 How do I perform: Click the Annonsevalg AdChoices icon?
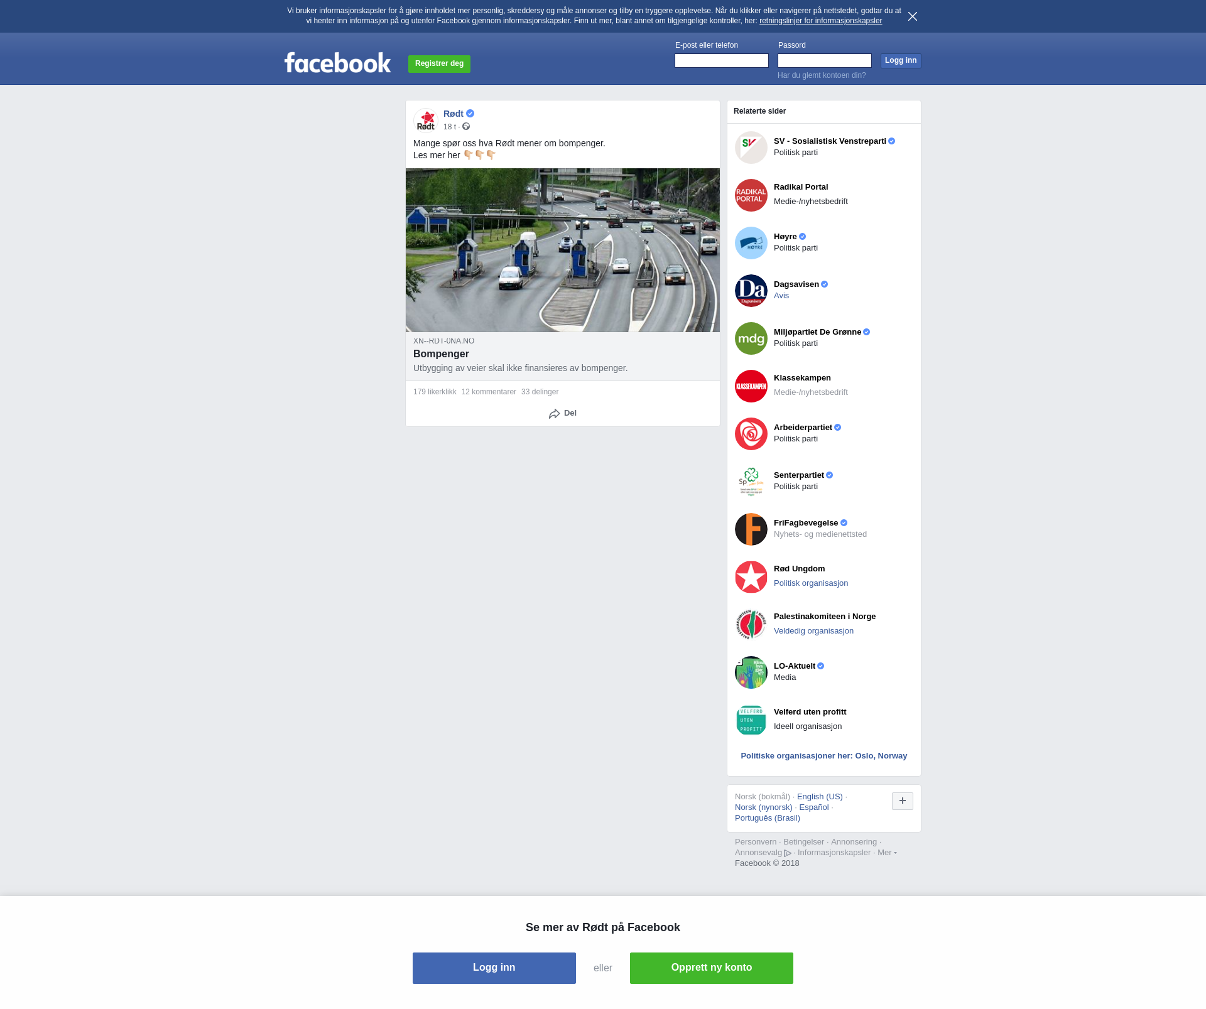pyautogui.click(x=788, y=853)
